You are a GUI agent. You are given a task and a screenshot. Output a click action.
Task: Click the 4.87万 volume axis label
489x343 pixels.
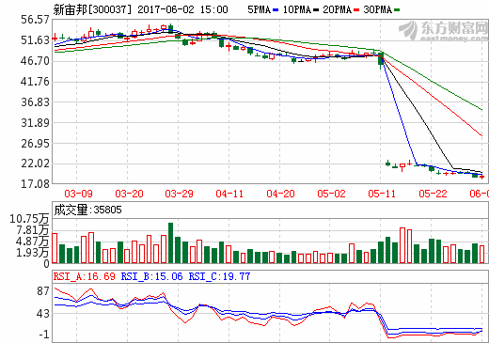tap(33, 242)
